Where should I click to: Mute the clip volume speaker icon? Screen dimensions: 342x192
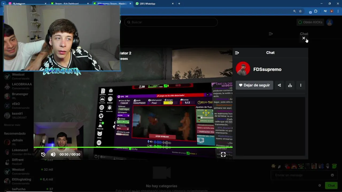(x=53, y=154)
